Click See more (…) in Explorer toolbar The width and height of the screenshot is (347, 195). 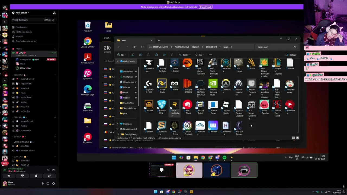tap(210, 55)
